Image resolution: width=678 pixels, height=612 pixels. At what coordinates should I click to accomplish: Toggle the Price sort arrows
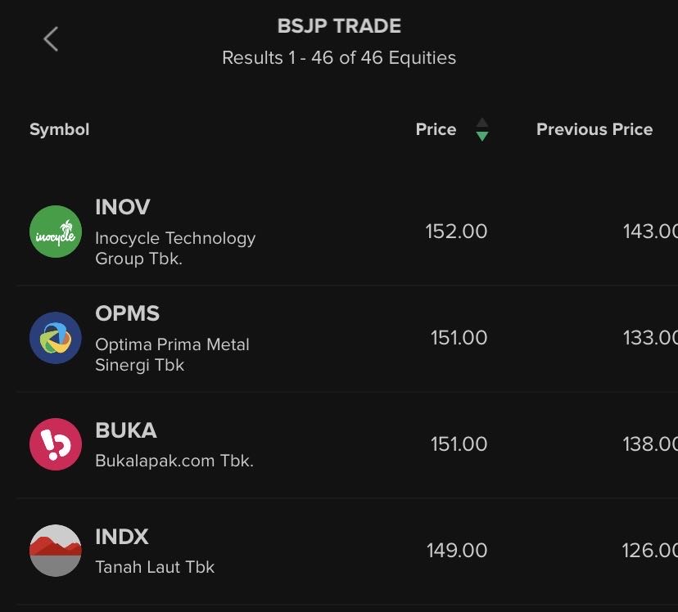click(x=482, y=129)
